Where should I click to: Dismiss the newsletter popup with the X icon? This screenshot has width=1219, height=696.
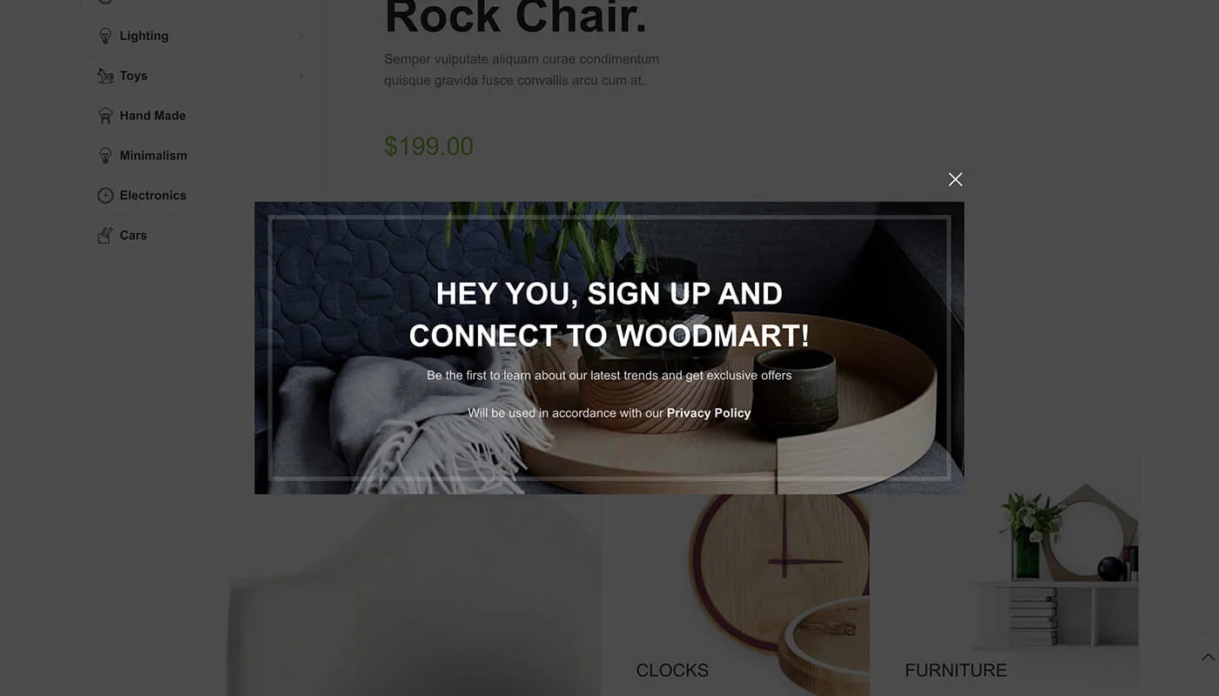click(955, 179)
